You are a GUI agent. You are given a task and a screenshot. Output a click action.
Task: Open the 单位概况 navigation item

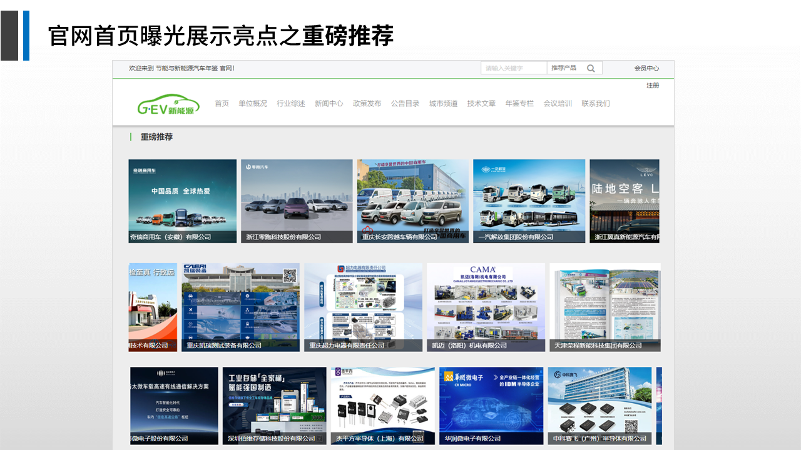point(252,104)
